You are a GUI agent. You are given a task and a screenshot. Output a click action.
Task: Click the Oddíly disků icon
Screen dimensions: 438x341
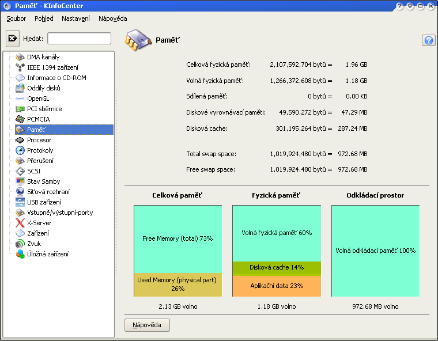tap(20, 88)
